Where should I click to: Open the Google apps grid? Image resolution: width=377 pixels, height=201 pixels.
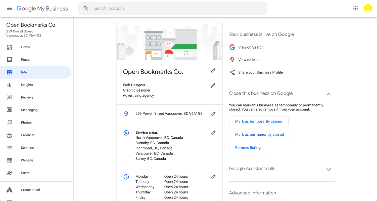click(x=355, y=8)
